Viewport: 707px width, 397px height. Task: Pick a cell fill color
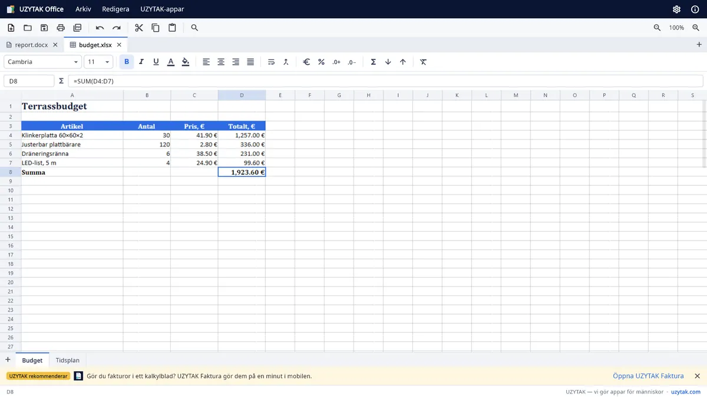coord(186,62)
